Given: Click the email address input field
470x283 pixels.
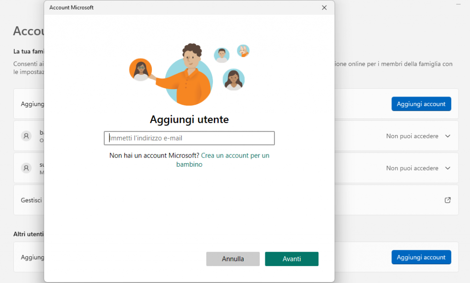Looking at the screenshot, I should pos(189,138).
